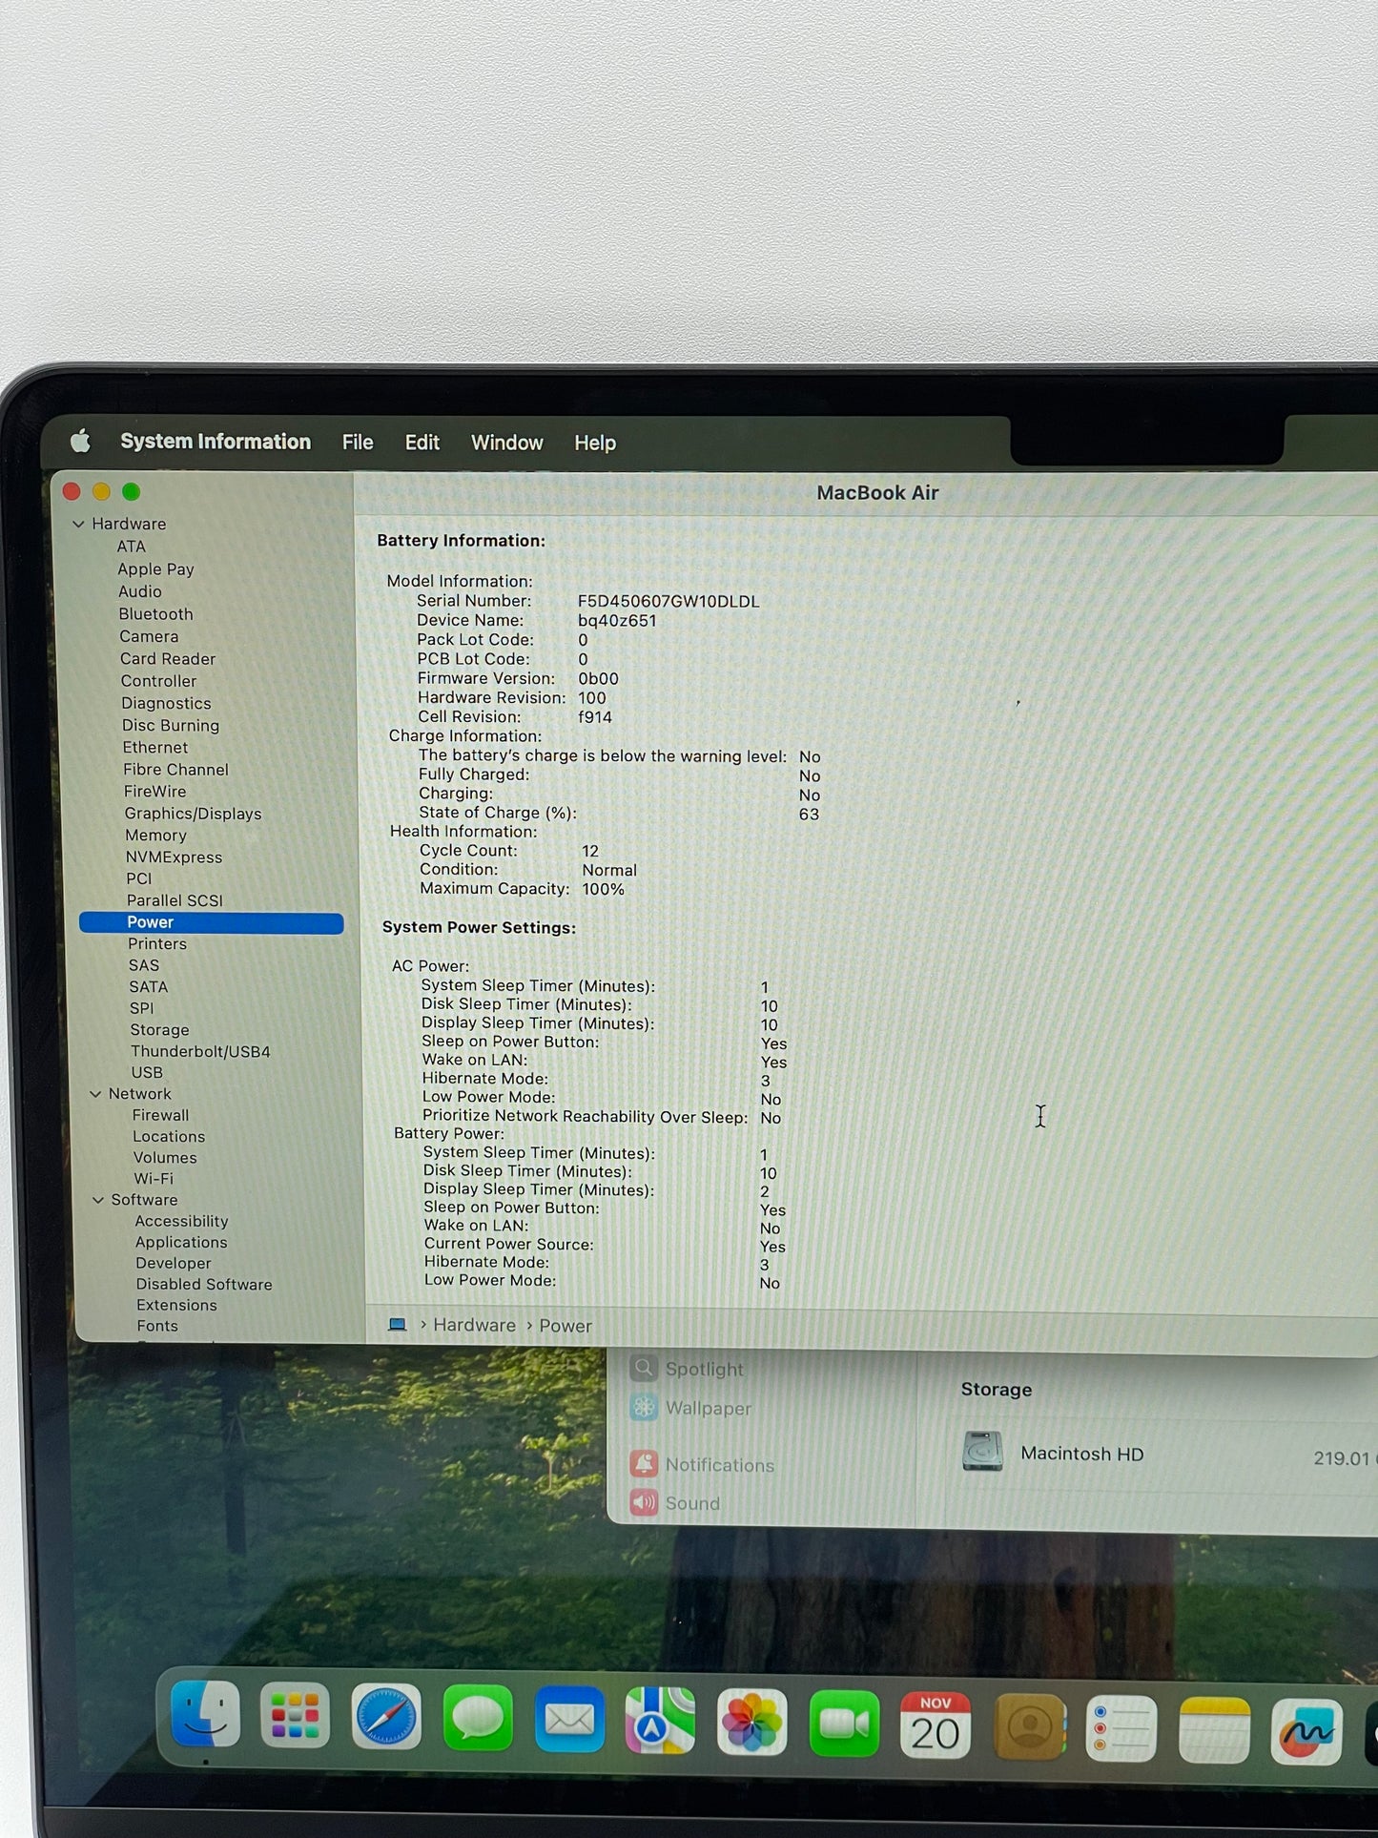Select Apple Pay in the sidebar
The height and width of the screenshot is (1838, 1378).
click(x=155, y=569)
